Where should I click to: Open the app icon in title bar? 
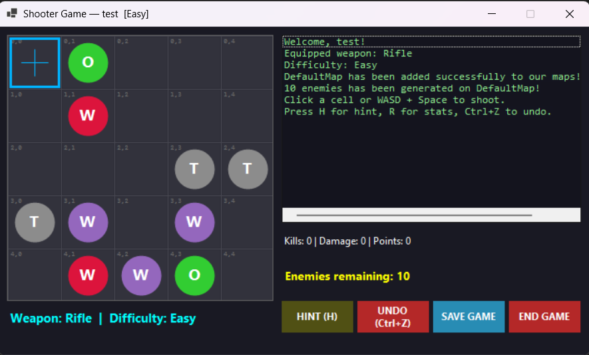click(x=12, y=13)
